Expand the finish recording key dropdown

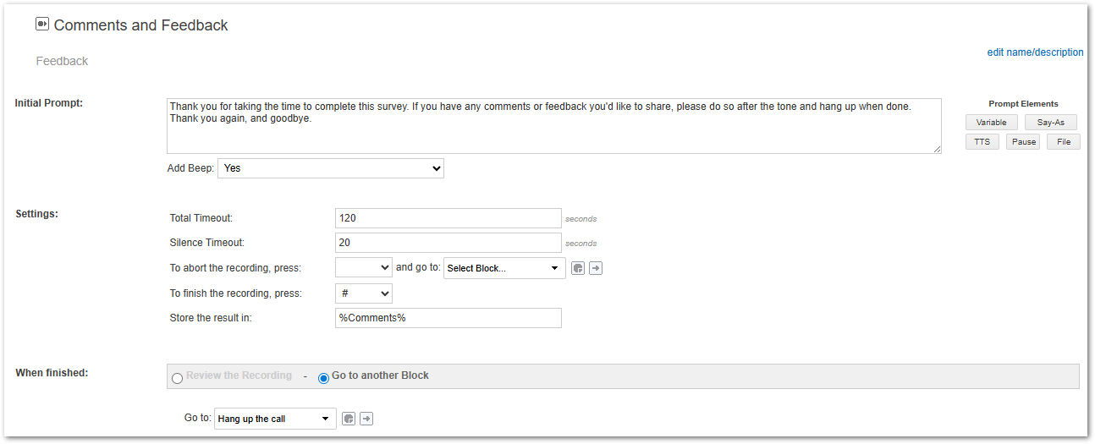[x=363, y=293]
